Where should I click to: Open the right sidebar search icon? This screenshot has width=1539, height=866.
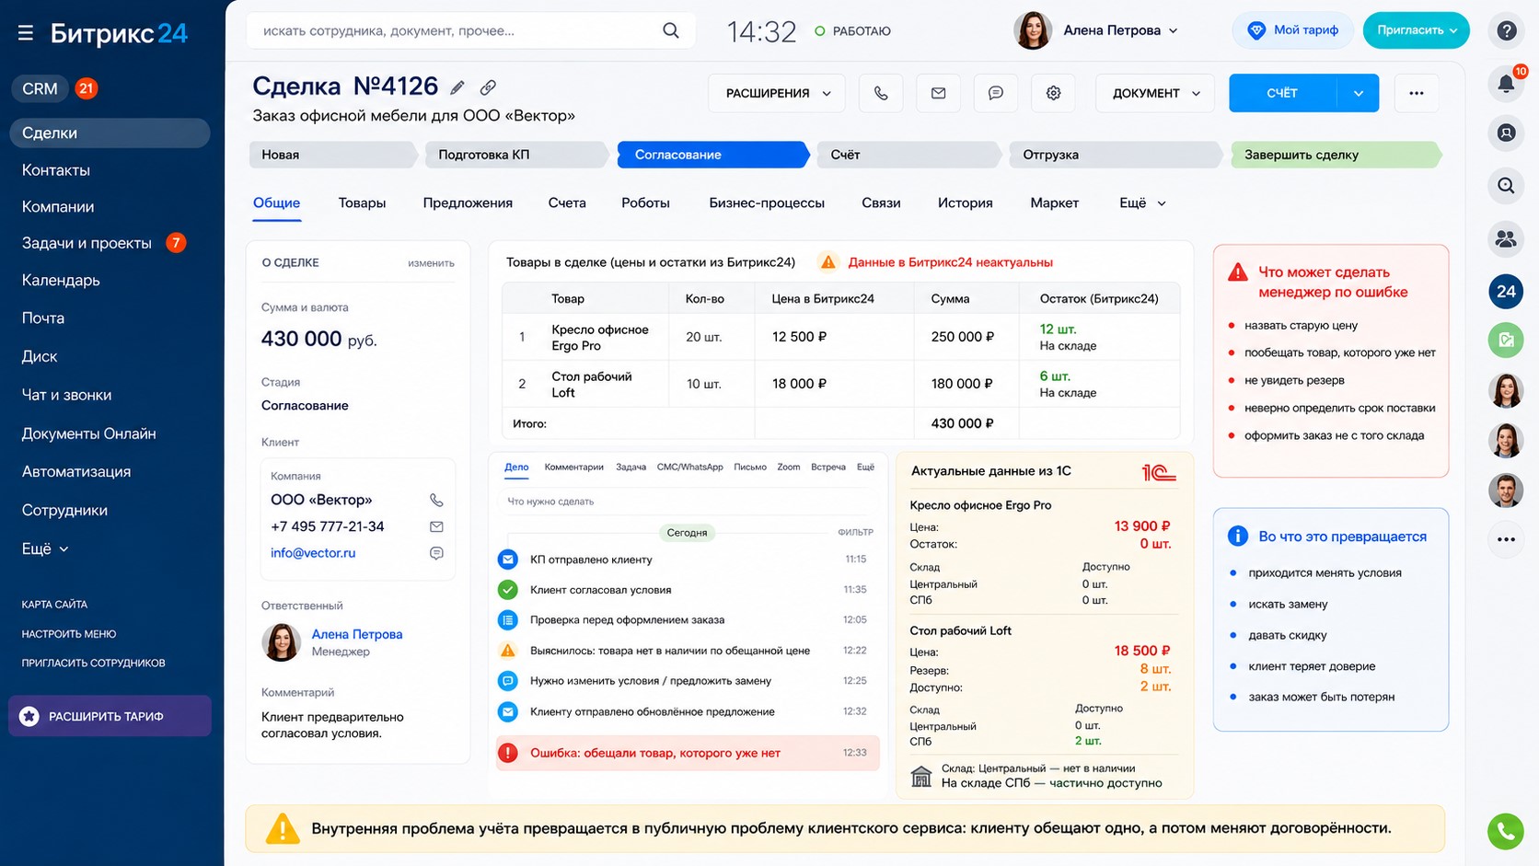tap(1506, 186)
